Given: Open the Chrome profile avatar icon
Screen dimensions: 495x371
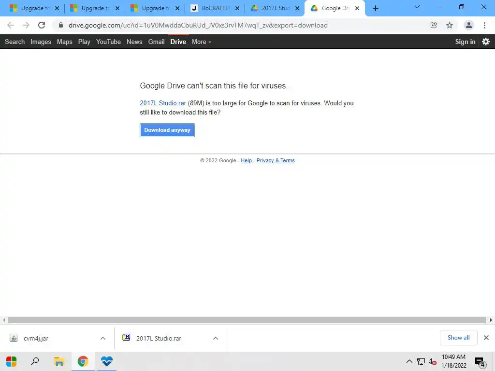Looking at the screenshot, I should (469, 25).
